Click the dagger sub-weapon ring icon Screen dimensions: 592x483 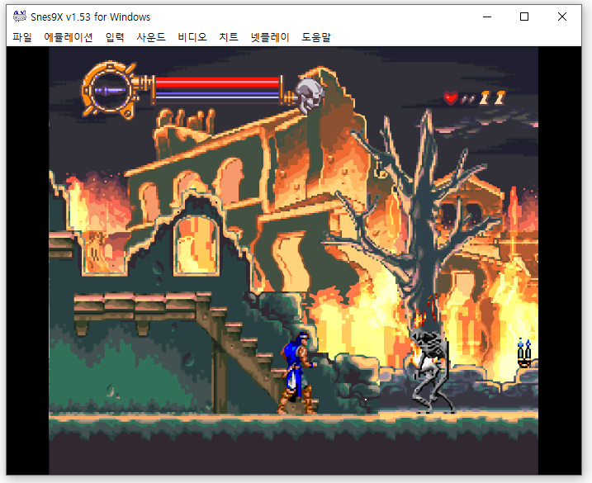109,90
